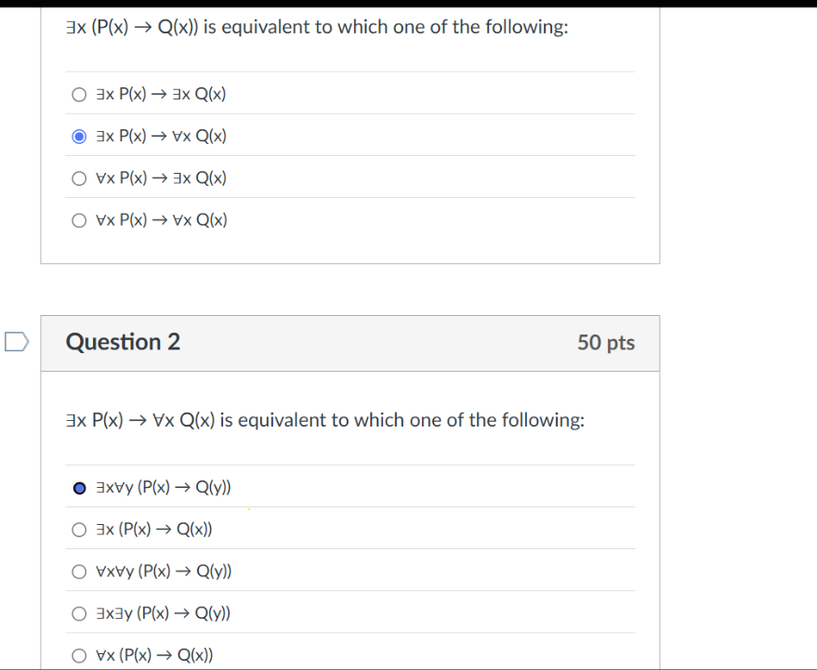Select "∃x∀y (P(x) → Q(y))" in Question 2
817x670 pixels.
tap(79, 487)
